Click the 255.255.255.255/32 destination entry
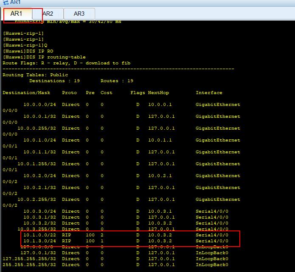 point(29,264)
